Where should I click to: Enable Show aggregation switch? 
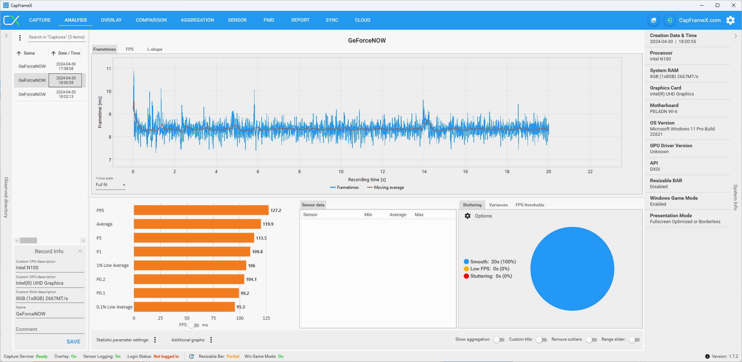(x=499, y=340)
